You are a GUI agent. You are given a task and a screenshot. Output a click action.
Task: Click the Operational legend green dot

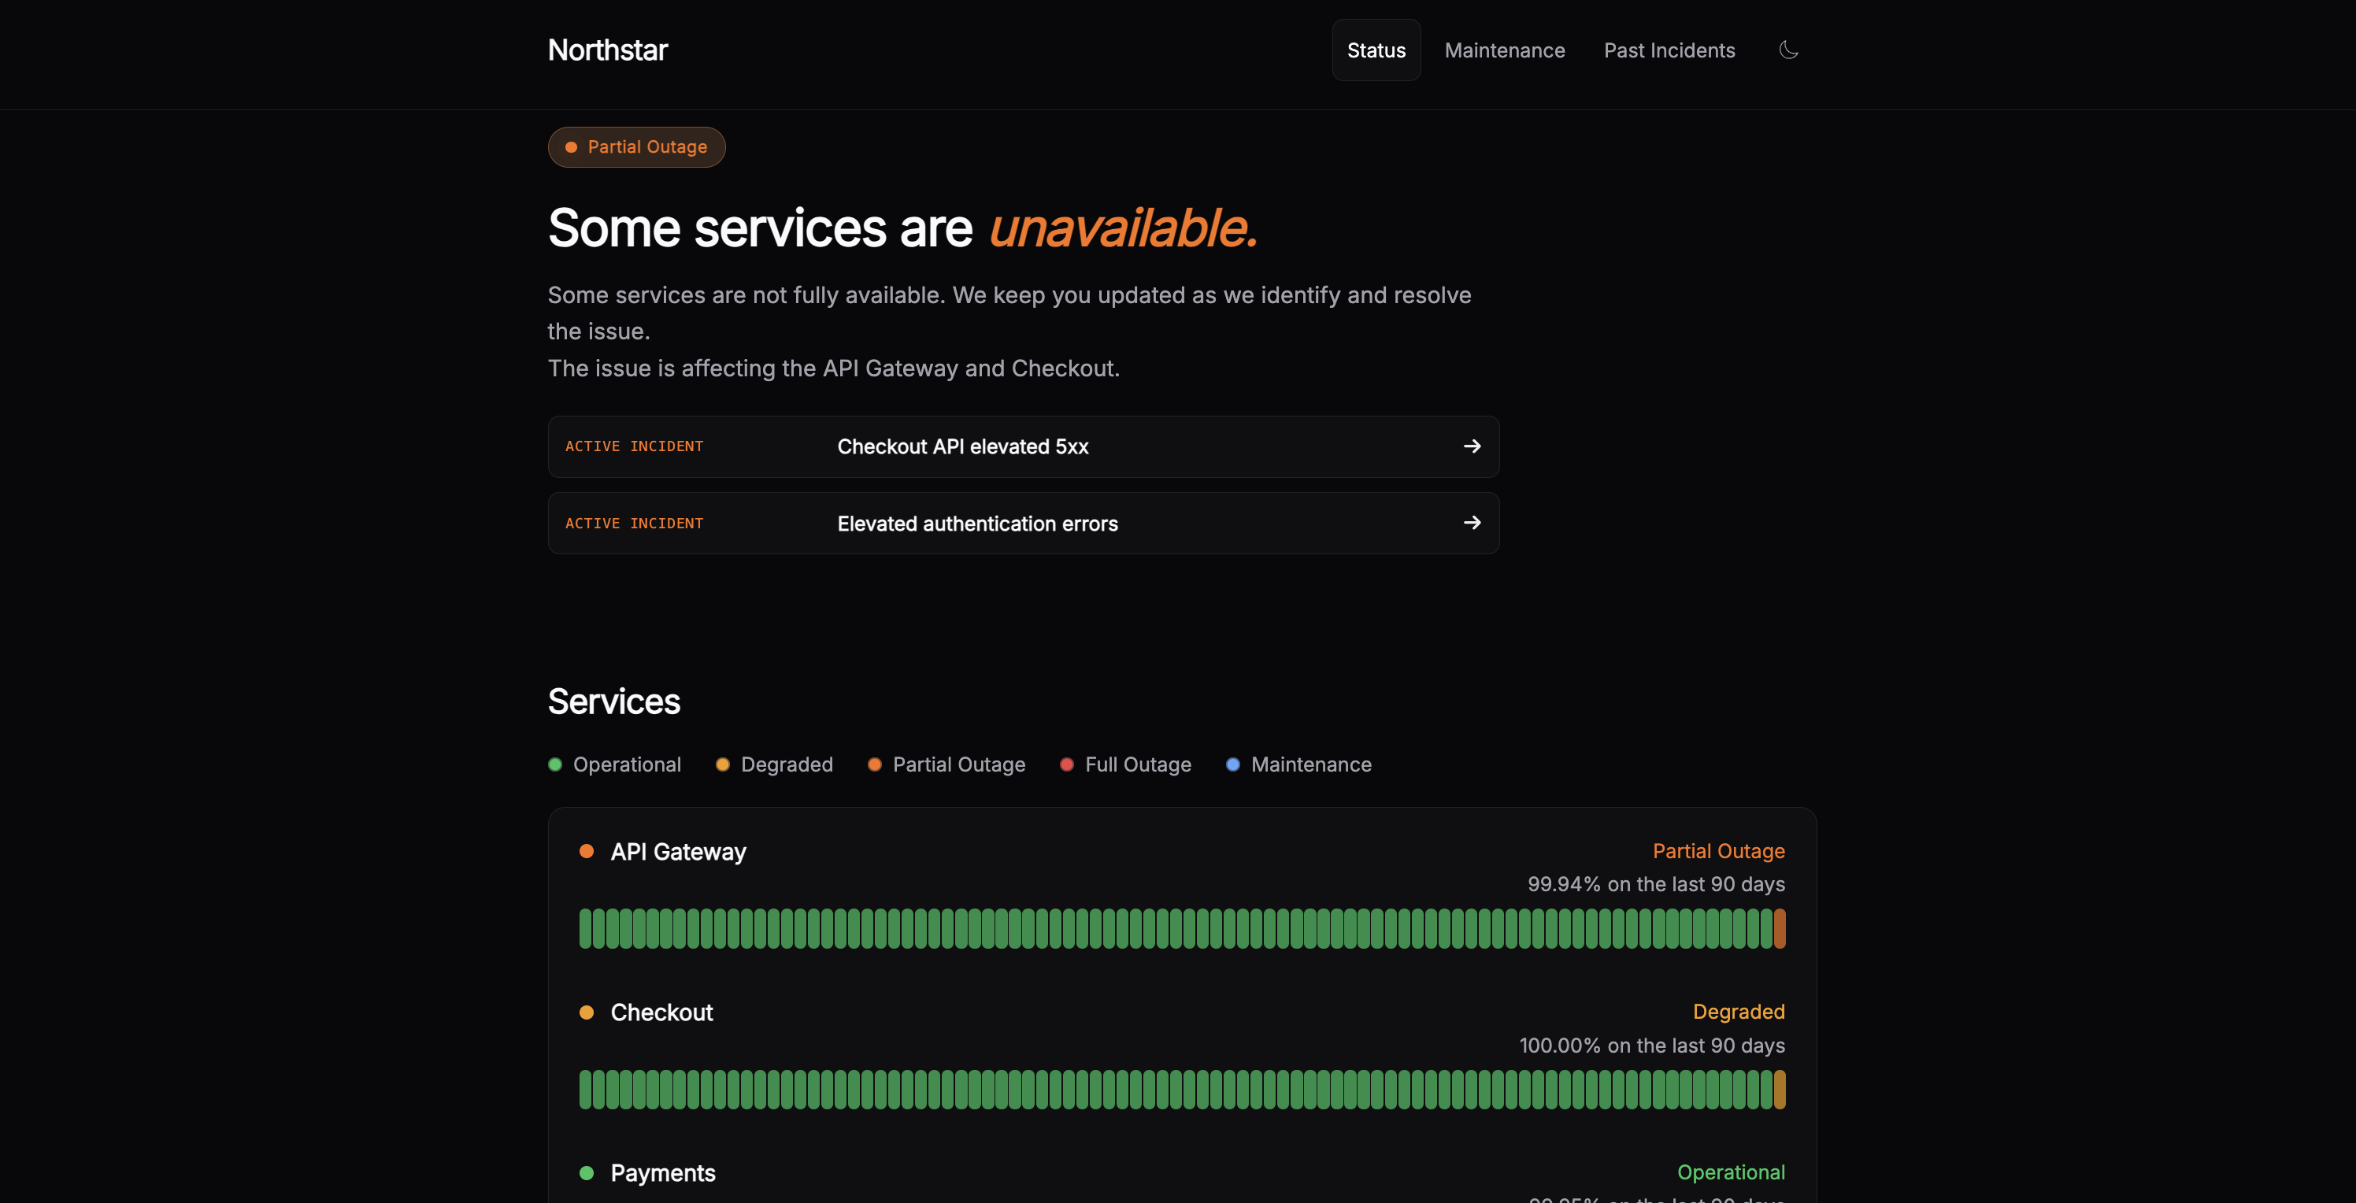pyautogui.click(x=554, y=764)
